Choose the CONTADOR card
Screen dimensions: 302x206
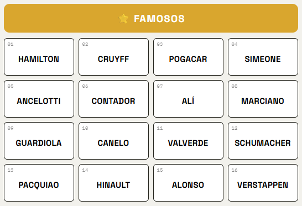113,99
